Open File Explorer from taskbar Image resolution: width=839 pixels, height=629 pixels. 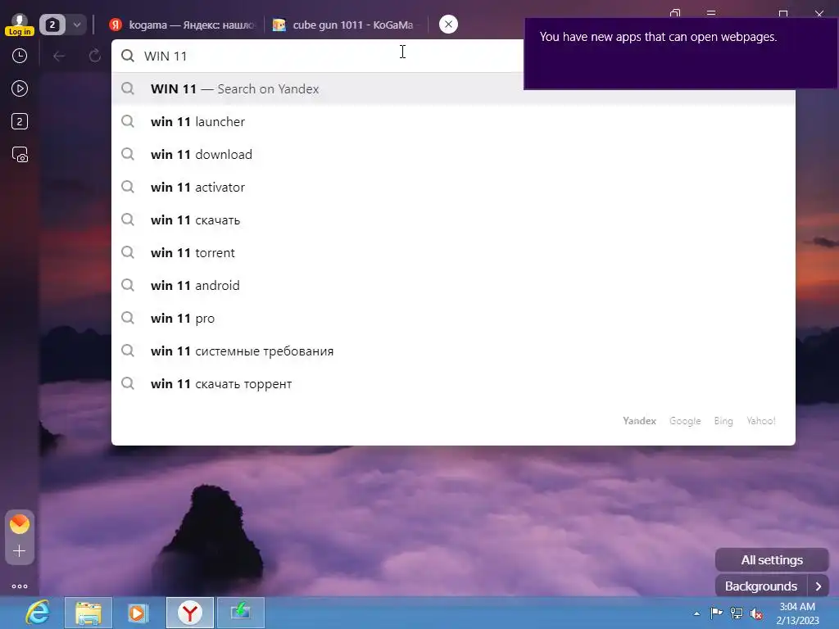tap(88, 613)
